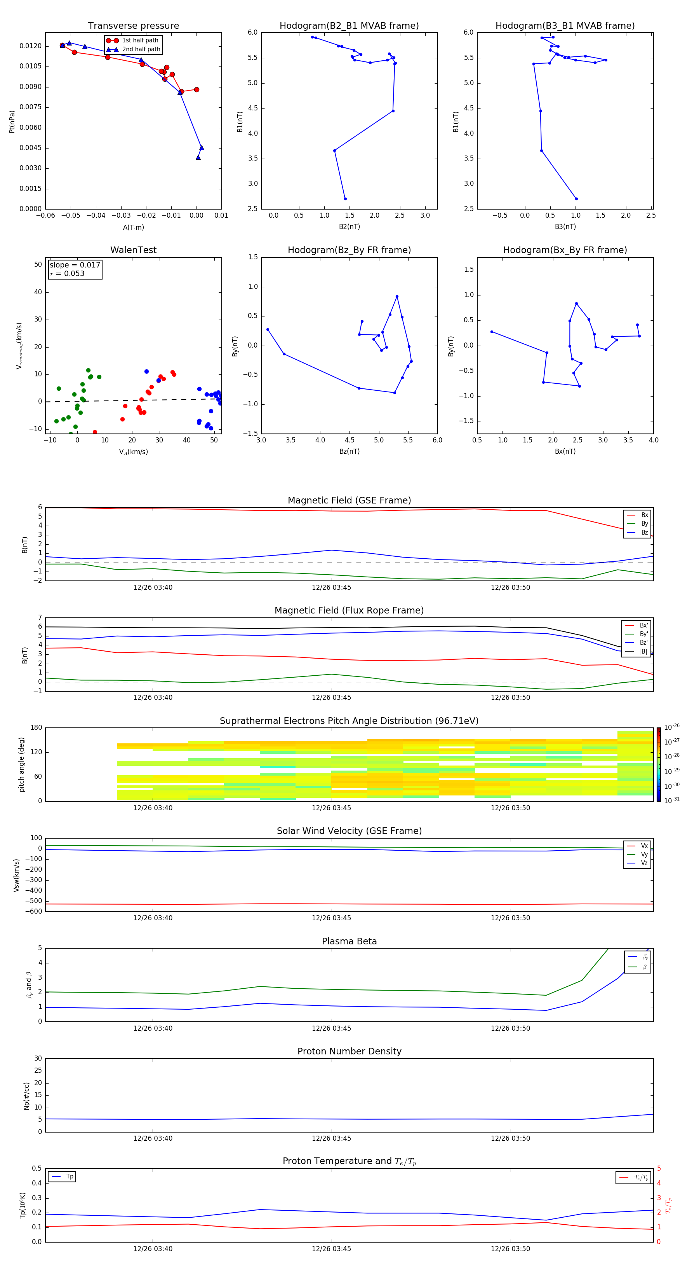Click the red Vx line in solar wind plot
This screenshot has width=699, height=1283.
click(349, 904)
